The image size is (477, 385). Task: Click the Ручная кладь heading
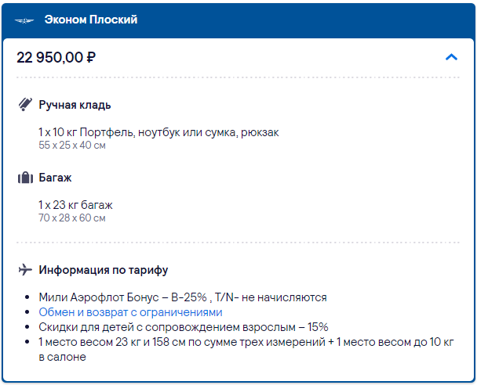[75, 105]
